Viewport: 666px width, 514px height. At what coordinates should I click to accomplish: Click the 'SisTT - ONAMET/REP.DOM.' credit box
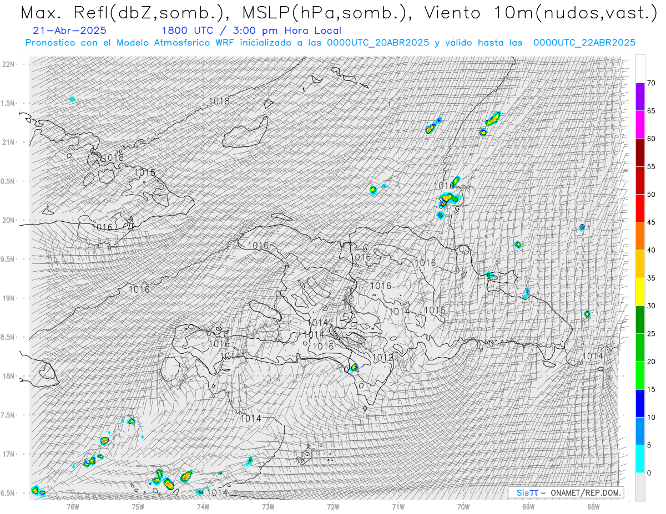566,492
